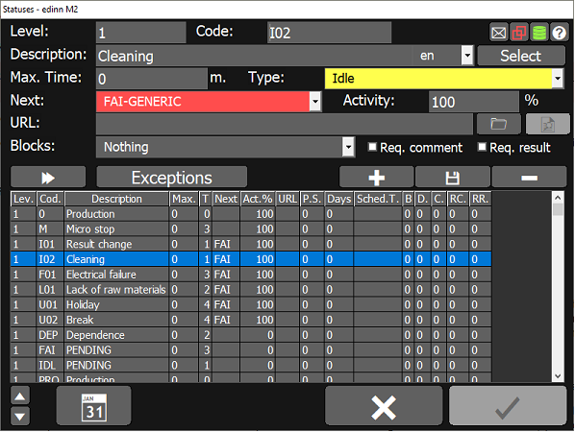Browse for URL with folder icon
This screenshot has width=575, height=432.
[x=498, y=124]
